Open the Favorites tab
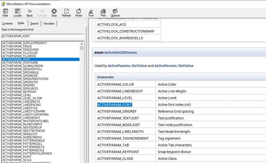Image resolution: width=266 pixels, height=163 pixels. point(49,24)
